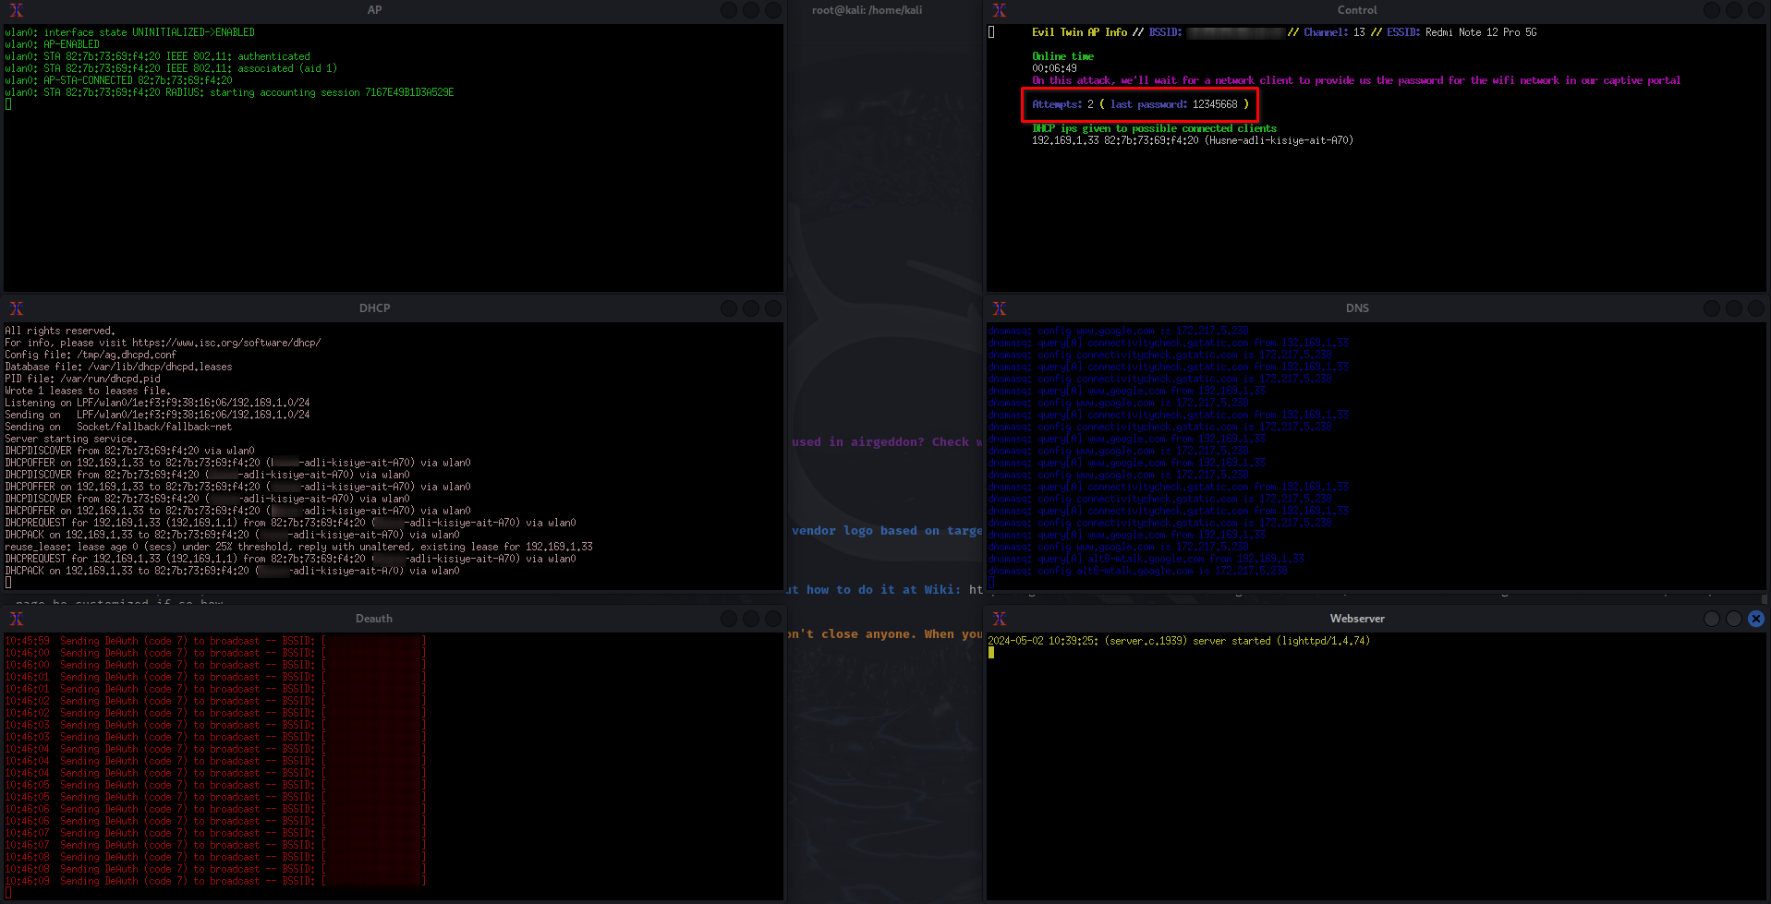Focus the root@kali background terminal title
1771x904 pixels.
pos(867,10)
